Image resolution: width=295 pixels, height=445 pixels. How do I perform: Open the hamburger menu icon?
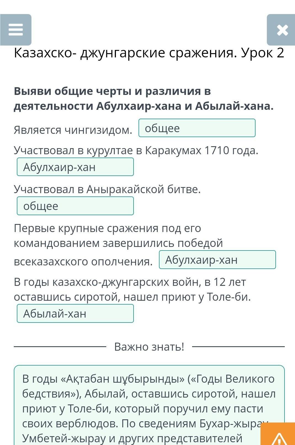coord(16,30)
